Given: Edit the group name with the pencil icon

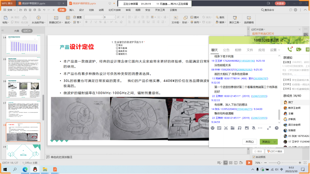Looking at the screenshot, I should (282, 40).
